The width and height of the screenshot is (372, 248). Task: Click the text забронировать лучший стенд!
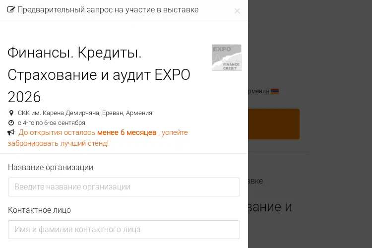(58, 143)
